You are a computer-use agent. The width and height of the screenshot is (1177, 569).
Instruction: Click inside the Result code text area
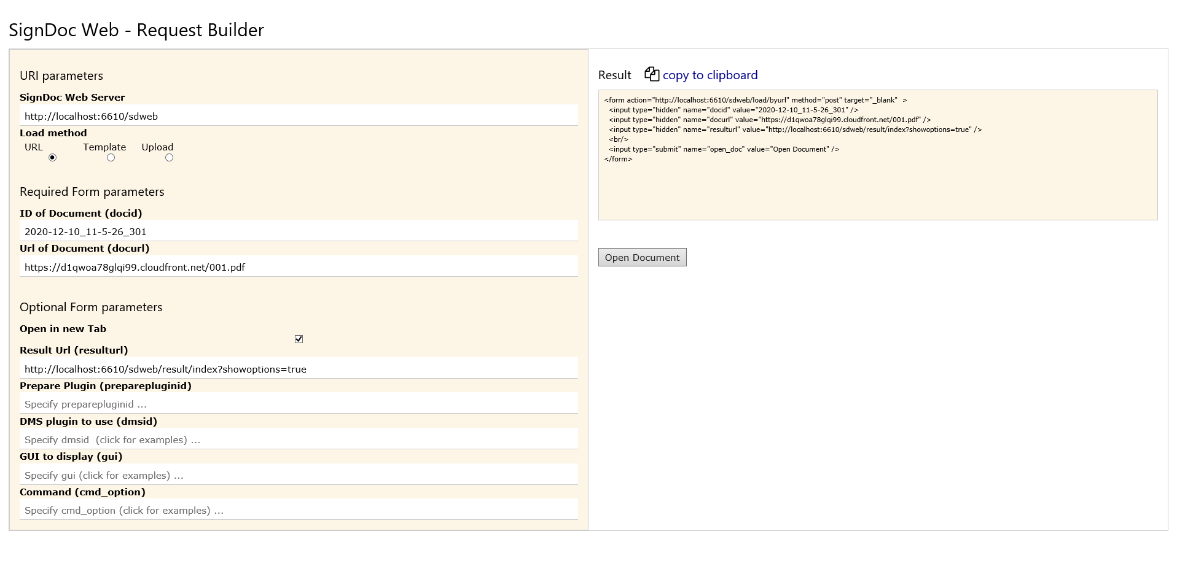coord(877,184)
